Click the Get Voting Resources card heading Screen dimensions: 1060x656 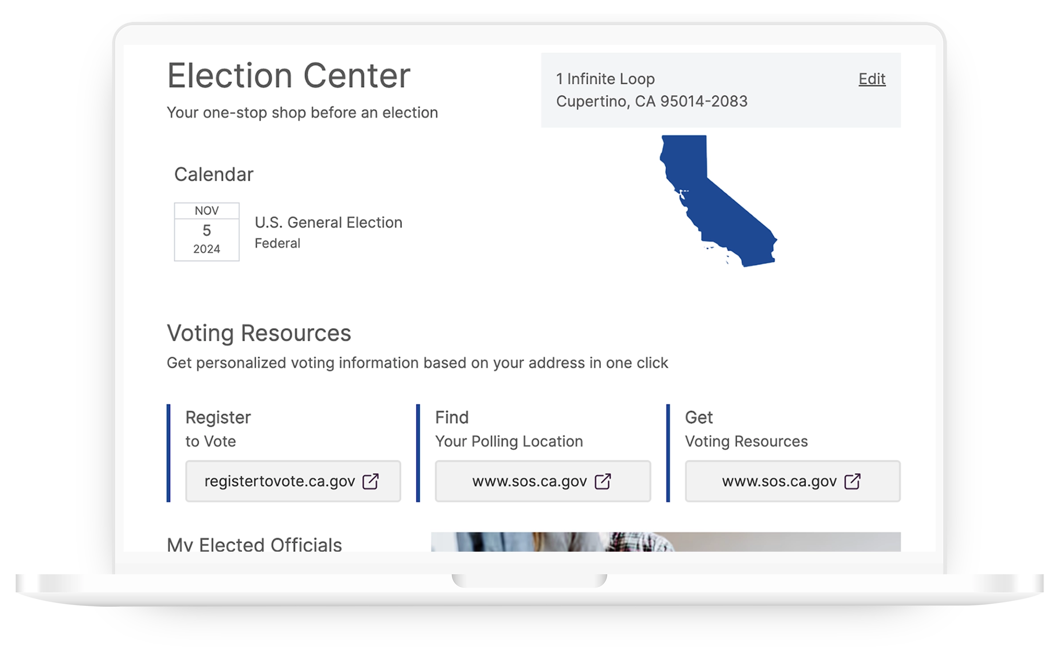tap(746, 429)
